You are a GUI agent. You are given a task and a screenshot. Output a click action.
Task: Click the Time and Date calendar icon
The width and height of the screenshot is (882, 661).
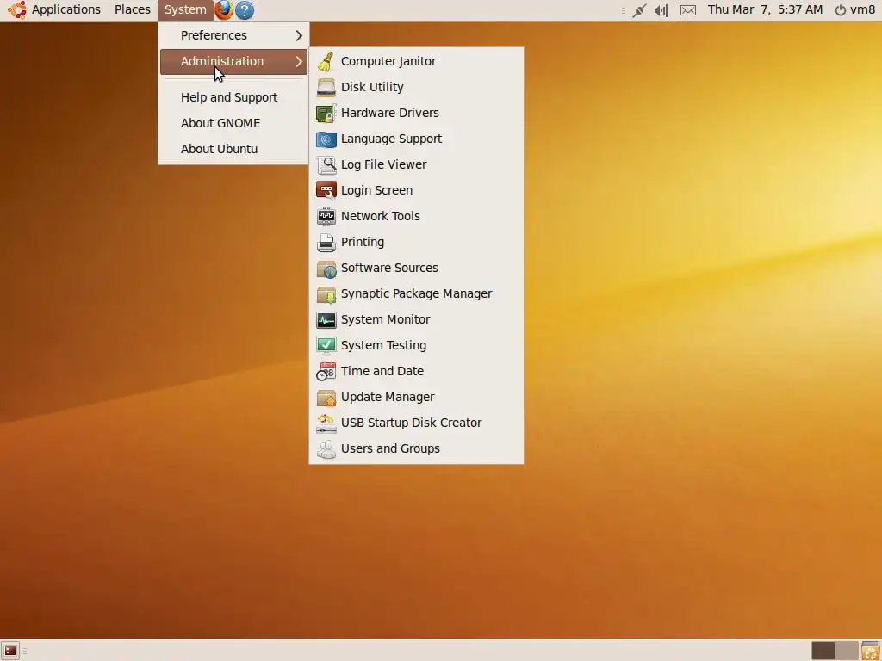326,372
